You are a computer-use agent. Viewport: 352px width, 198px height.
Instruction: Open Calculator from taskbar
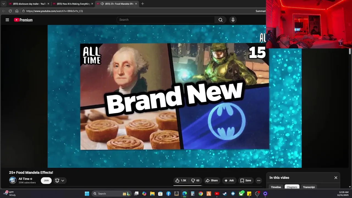(193, 194)
